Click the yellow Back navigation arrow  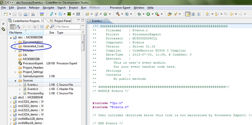click(232, 14)
